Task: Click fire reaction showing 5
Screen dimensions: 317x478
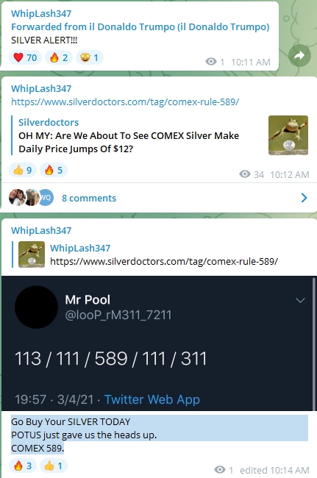Action: pyautogui.click(x=54, y=170)
